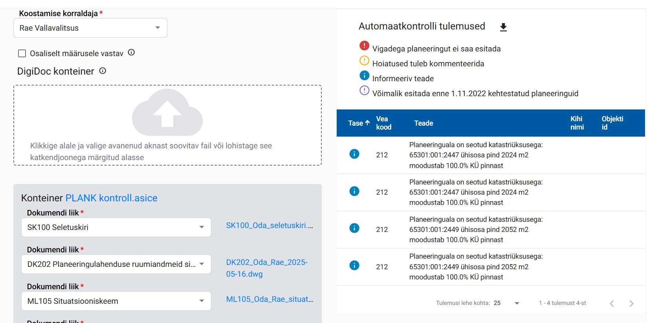Screen dimensions: 647x323
Task: Click the red error legend icon
Action: pyautogui.click(x=364, y=46)
